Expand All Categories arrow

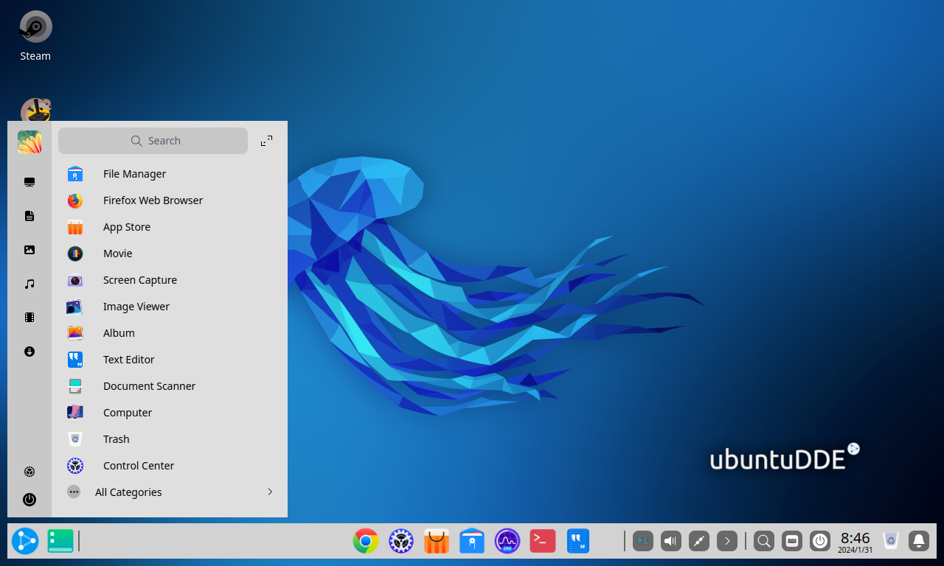point(270,492)
